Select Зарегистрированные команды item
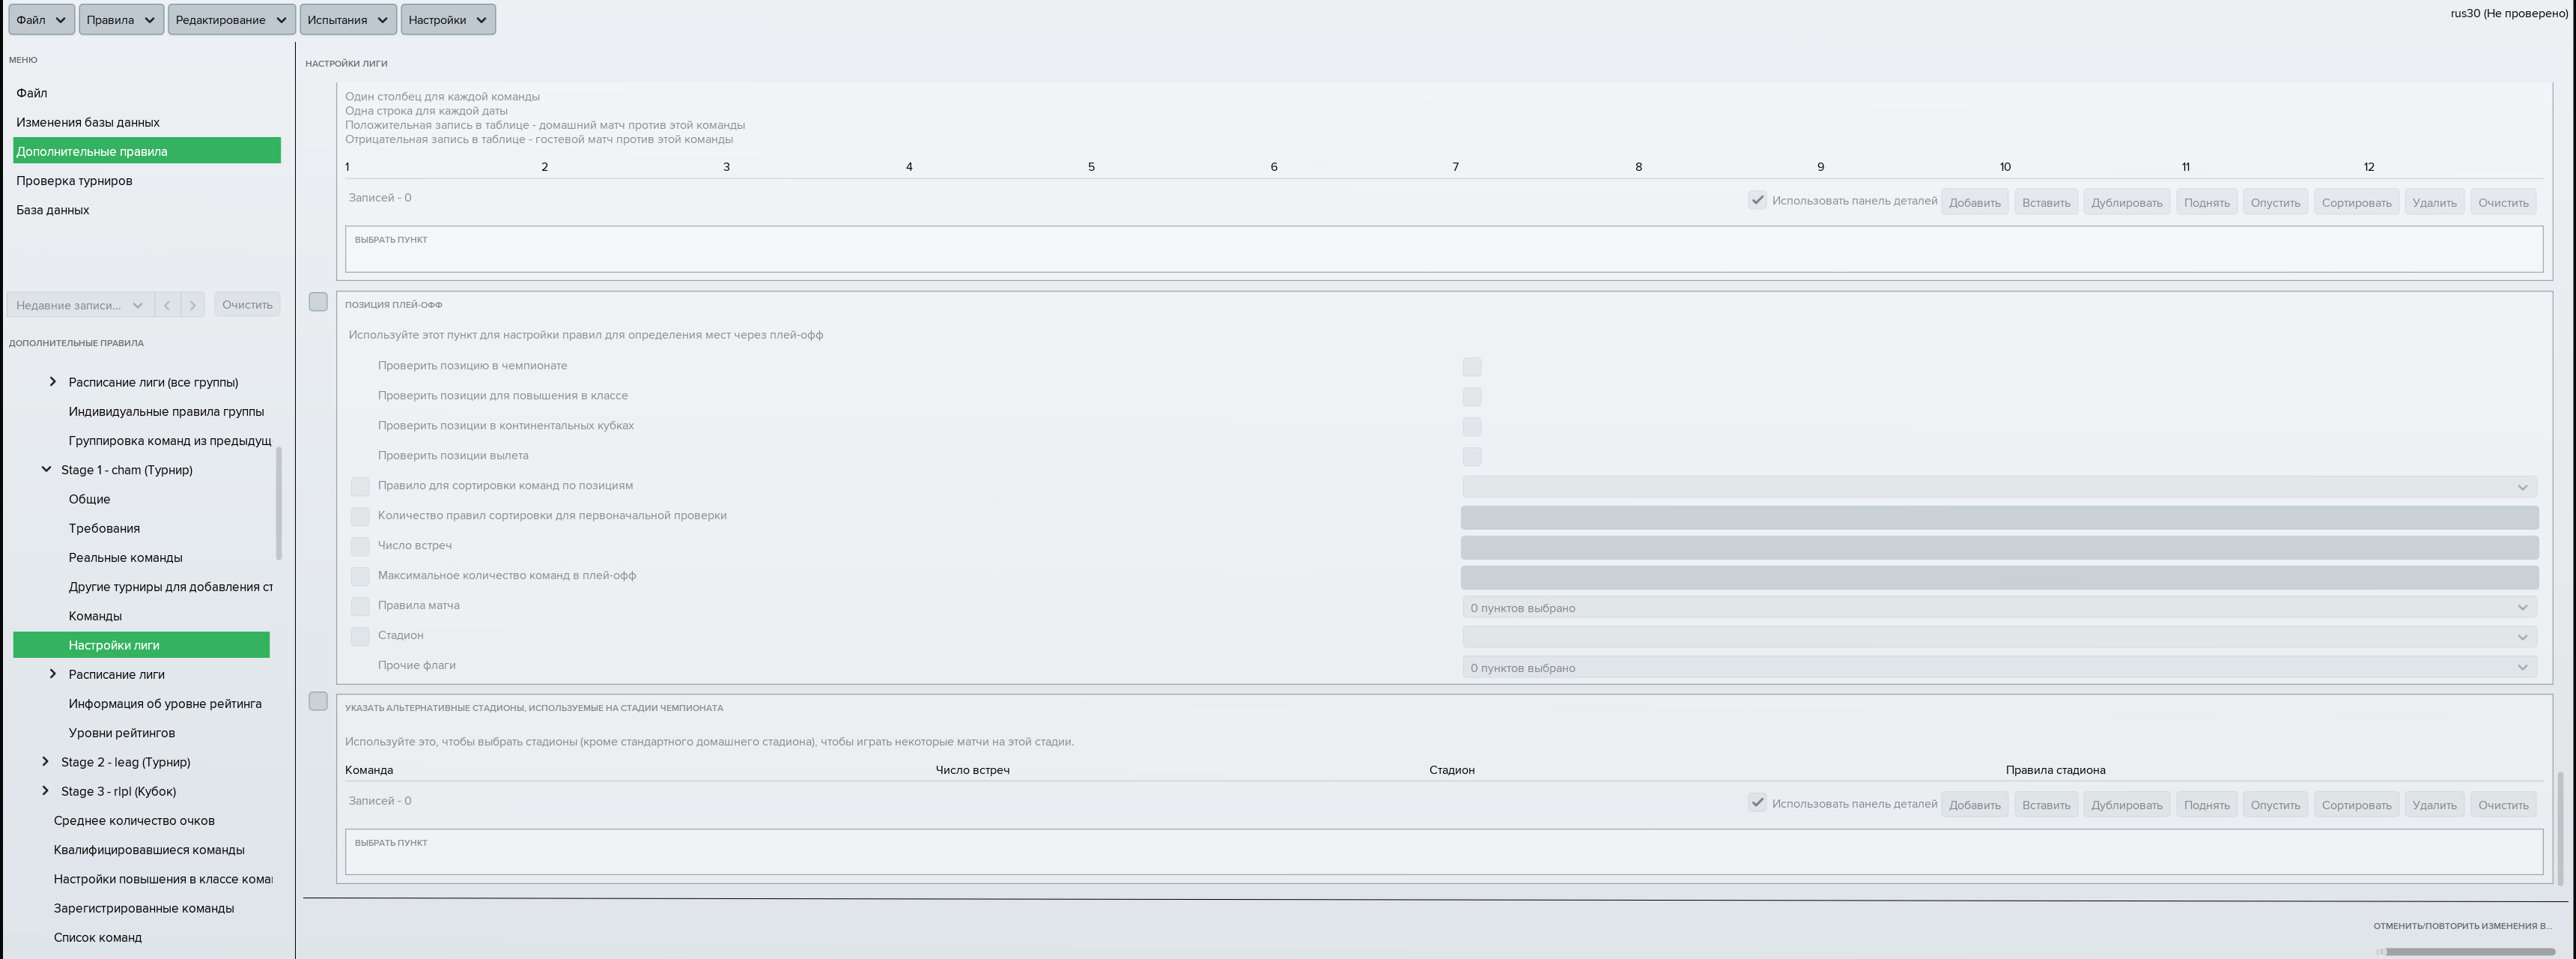Viewport: 2576px width, 959px height. [x=144, y=908]
